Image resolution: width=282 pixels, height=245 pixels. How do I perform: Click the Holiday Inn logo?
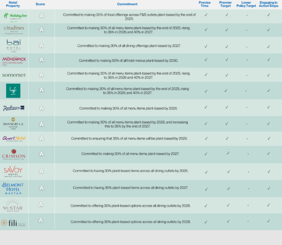(15, 16)
